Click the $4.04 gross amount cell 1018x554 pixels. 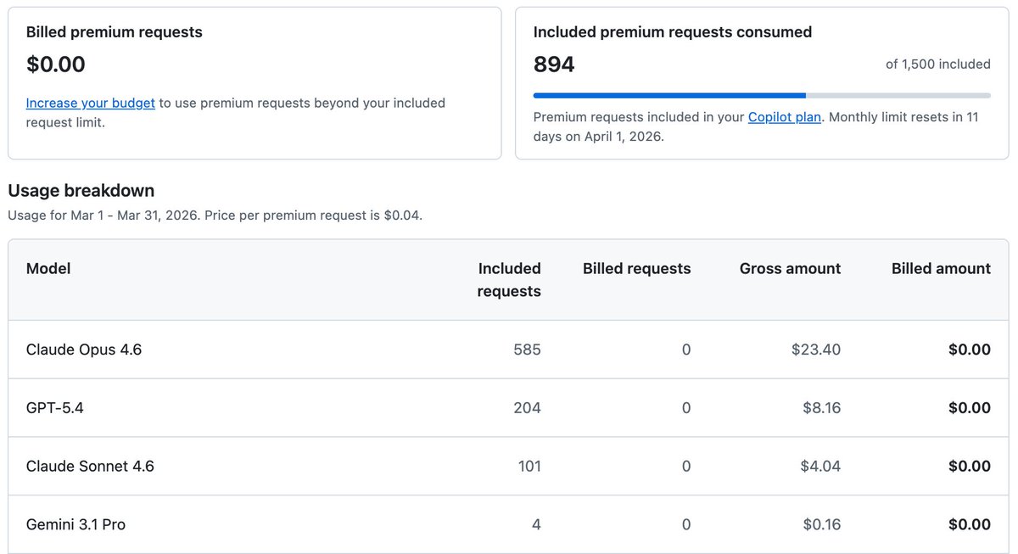tap(820, 466)
